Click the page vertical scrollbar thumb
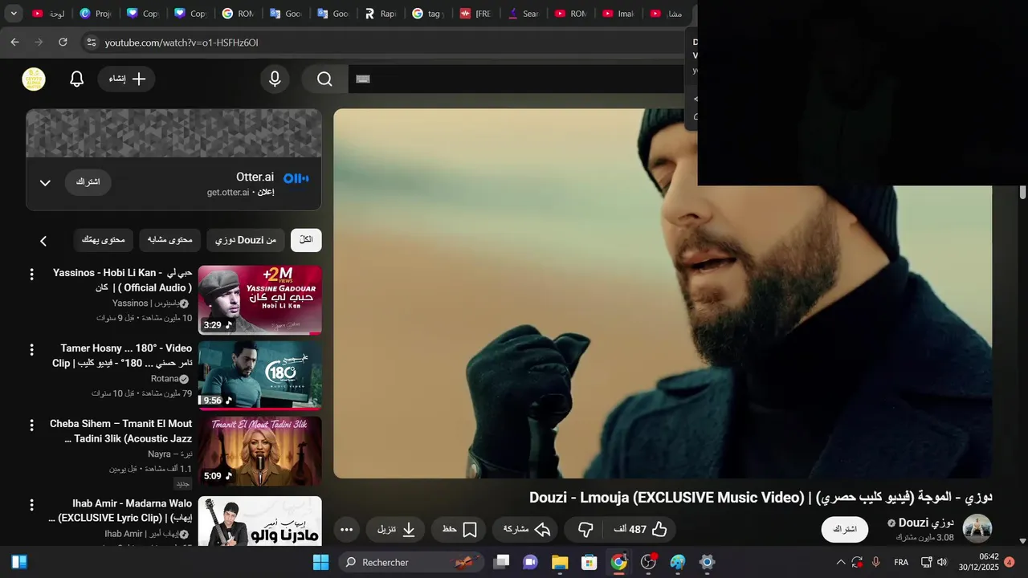 pyautogui.click(x=1022, y=192)
